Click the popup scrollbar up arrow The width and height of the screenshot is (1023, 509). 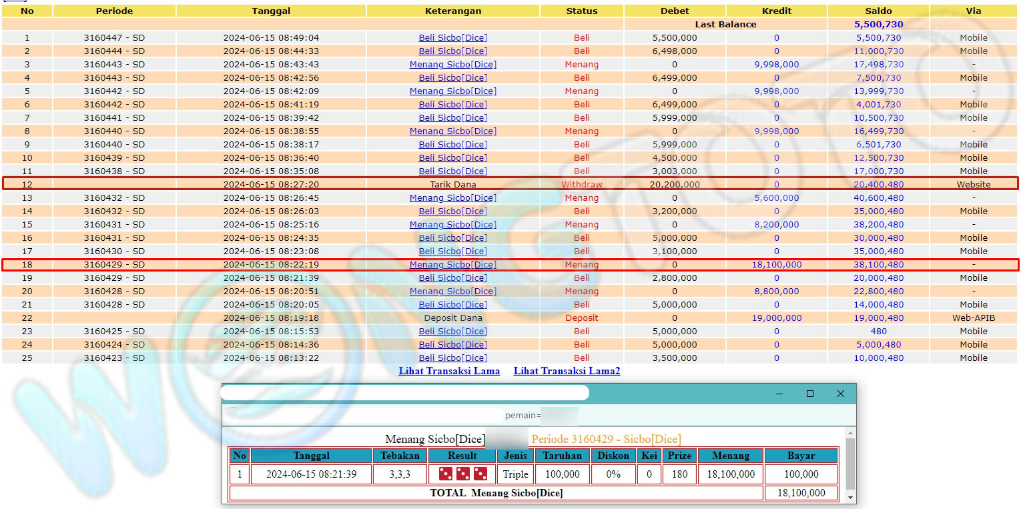coord(849,434)
